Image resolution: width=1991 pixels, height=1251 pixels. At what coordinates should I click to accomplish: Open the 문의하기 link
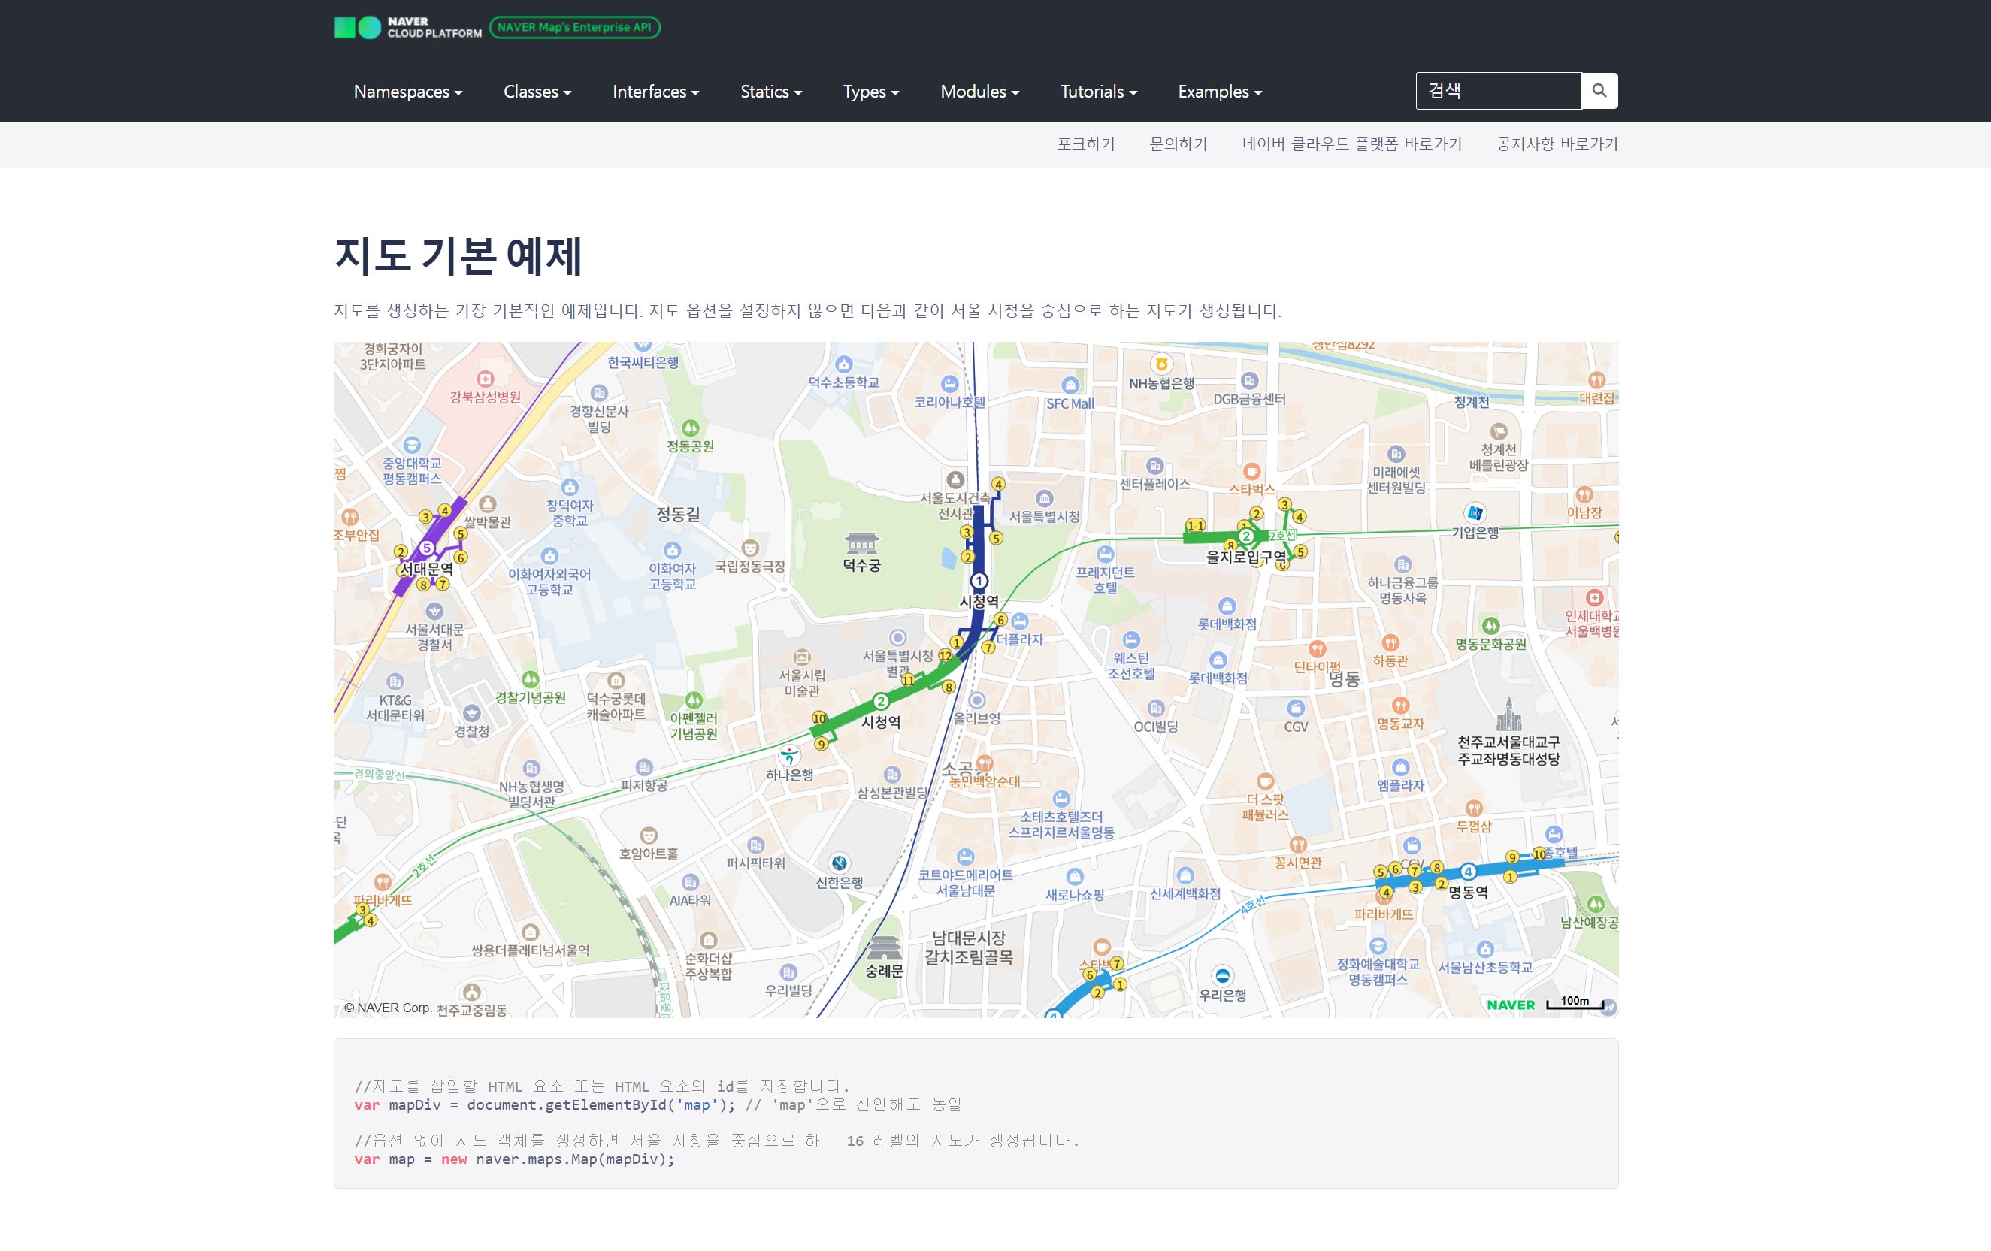[x=1179, y=144]
